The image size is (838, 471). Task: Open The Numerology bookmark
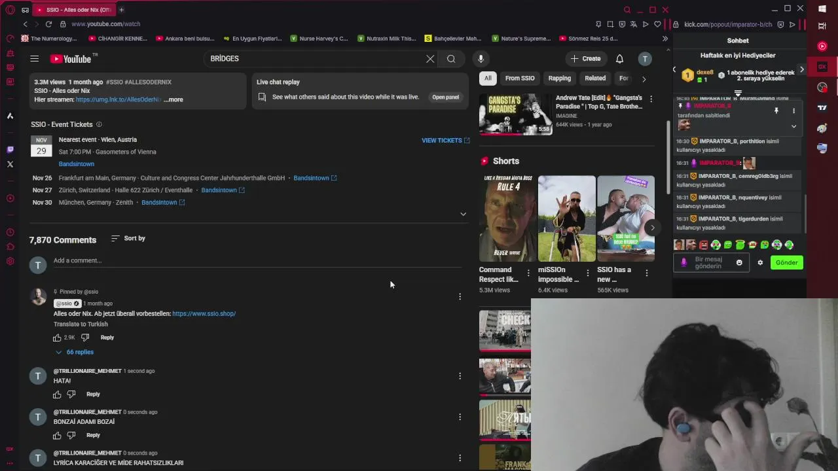(x=49, y=39)
